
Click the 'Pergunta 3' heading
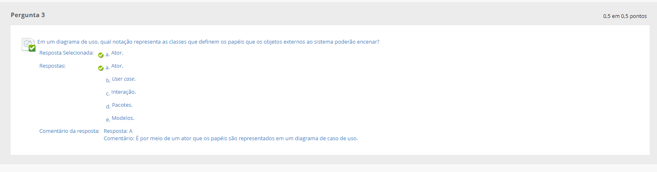point(28,15)
